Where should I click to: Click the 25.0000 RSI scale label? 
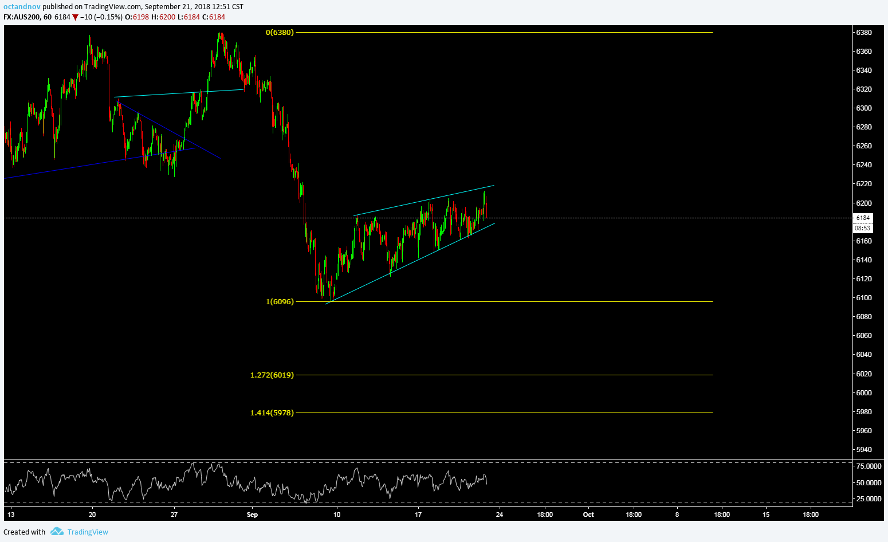(x=869, y=498)
